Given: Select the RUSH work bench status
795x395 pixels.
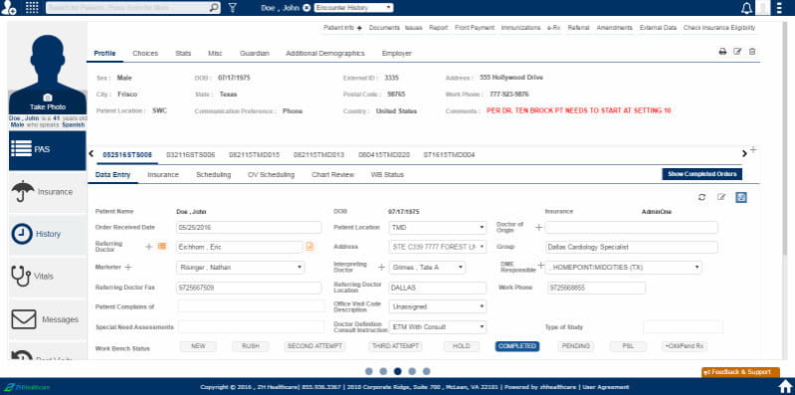Looking at the screenshot, I should [251, 346].
